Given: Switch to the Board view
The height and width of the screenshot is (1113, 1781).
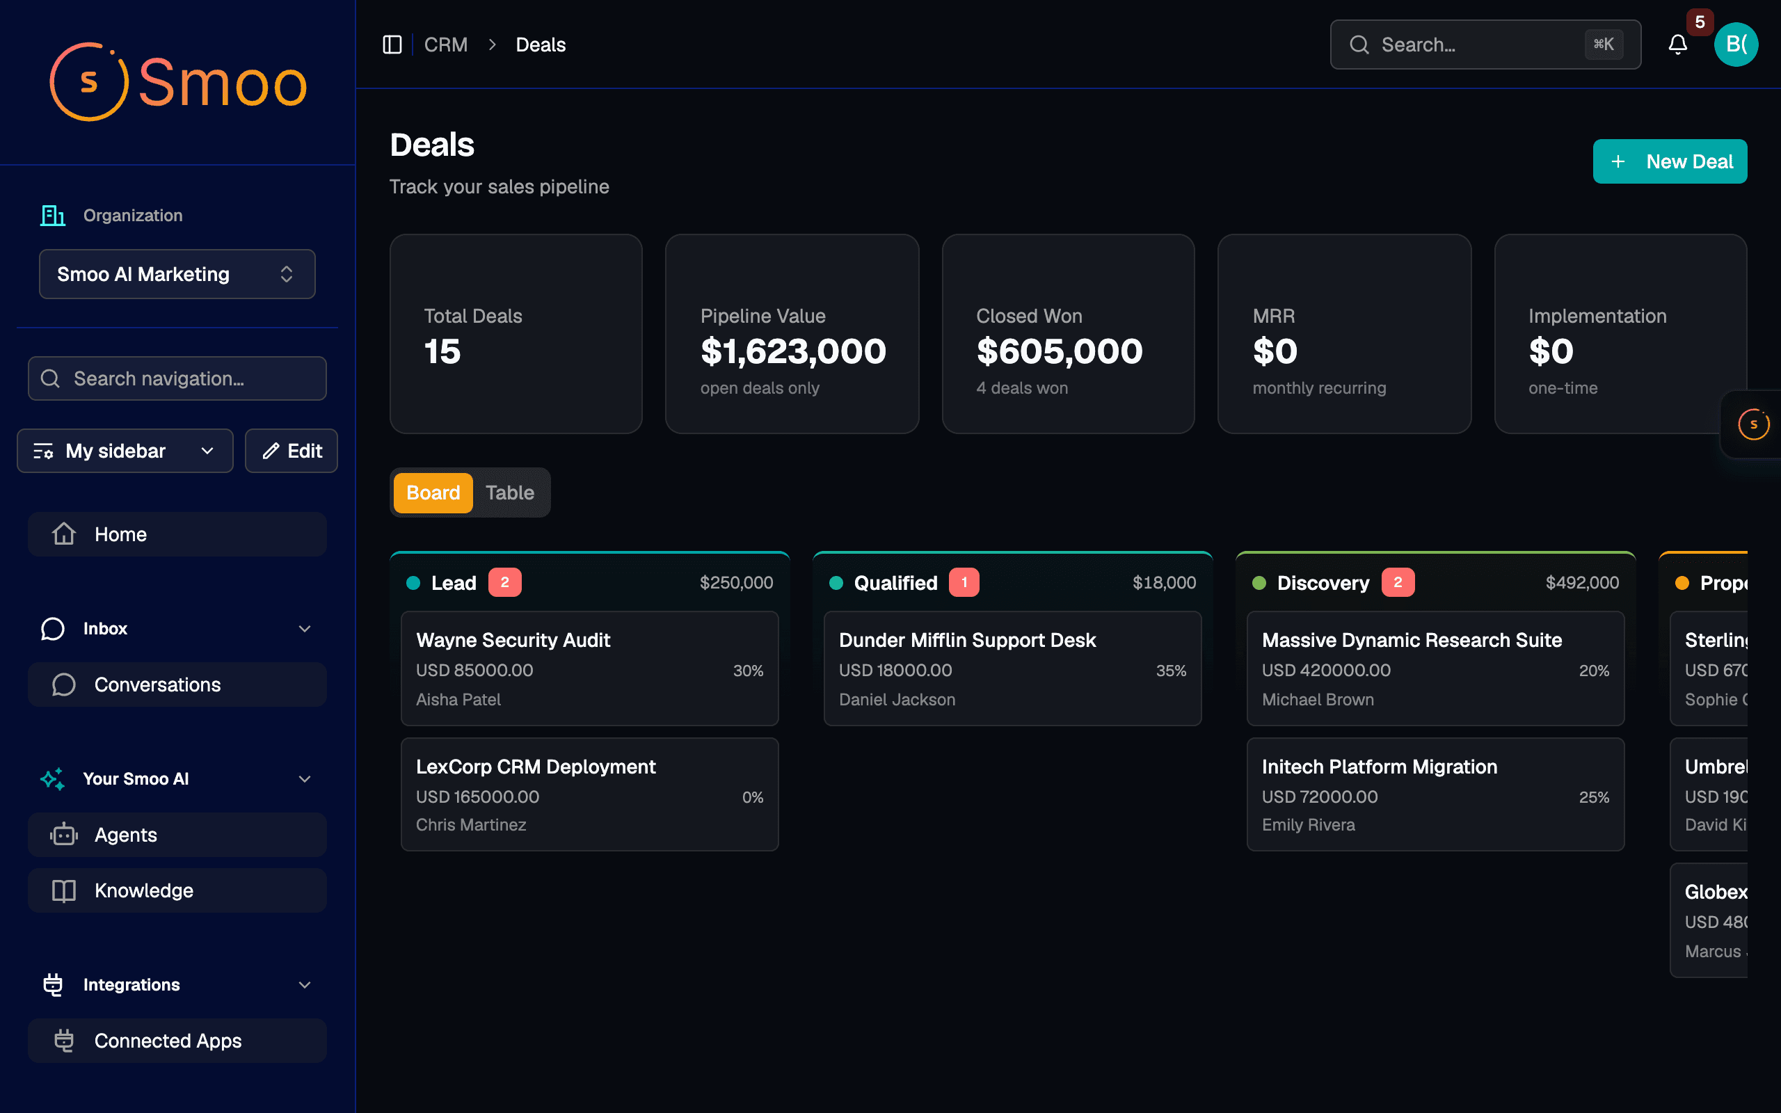Looking at the screenshot, I should [x=433, y=493].
